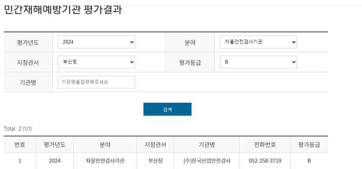Open the 평가년도 dropdown showing 2024

click(96, 42)
